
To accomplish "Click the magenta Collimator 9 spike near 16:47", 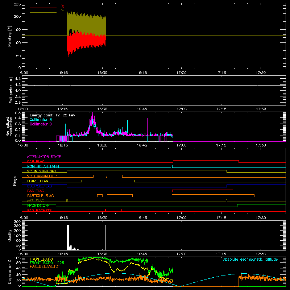I will [x=147, y=127].
